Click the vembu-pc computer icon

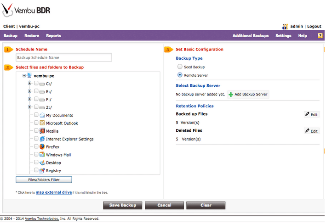click(29, 76)
